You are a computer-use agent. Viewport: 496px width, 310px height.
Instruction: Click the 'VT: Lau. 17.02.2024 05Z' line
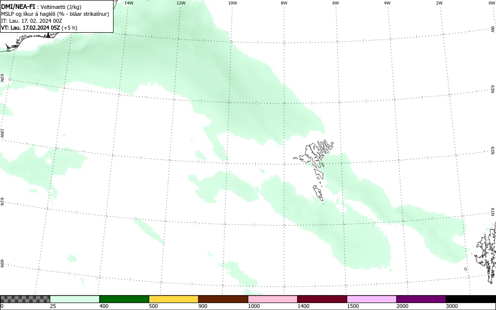pos(30,28)
